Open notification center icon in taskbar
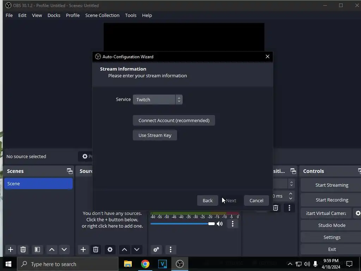361x271 pixels. tap(349, 264)
